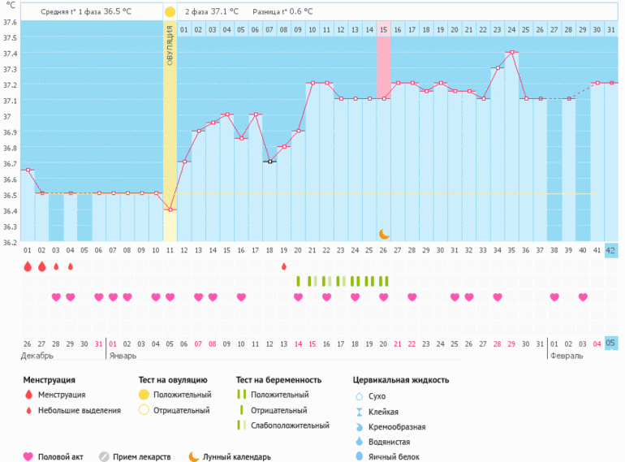This screenshot has width=625, height=462.
Task: Select the highlighted cycle day 42 cell
Action: tap(611, 249)
